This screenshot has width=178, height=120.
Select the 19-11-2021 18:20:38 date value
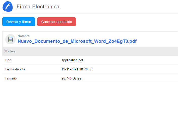click(77, 69)
